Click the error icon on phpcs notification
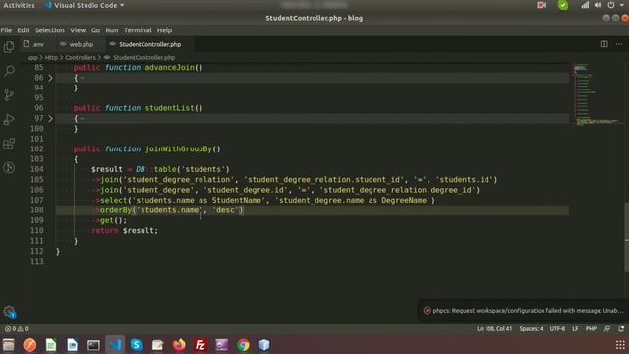629x354 pixels. point(427,311)
